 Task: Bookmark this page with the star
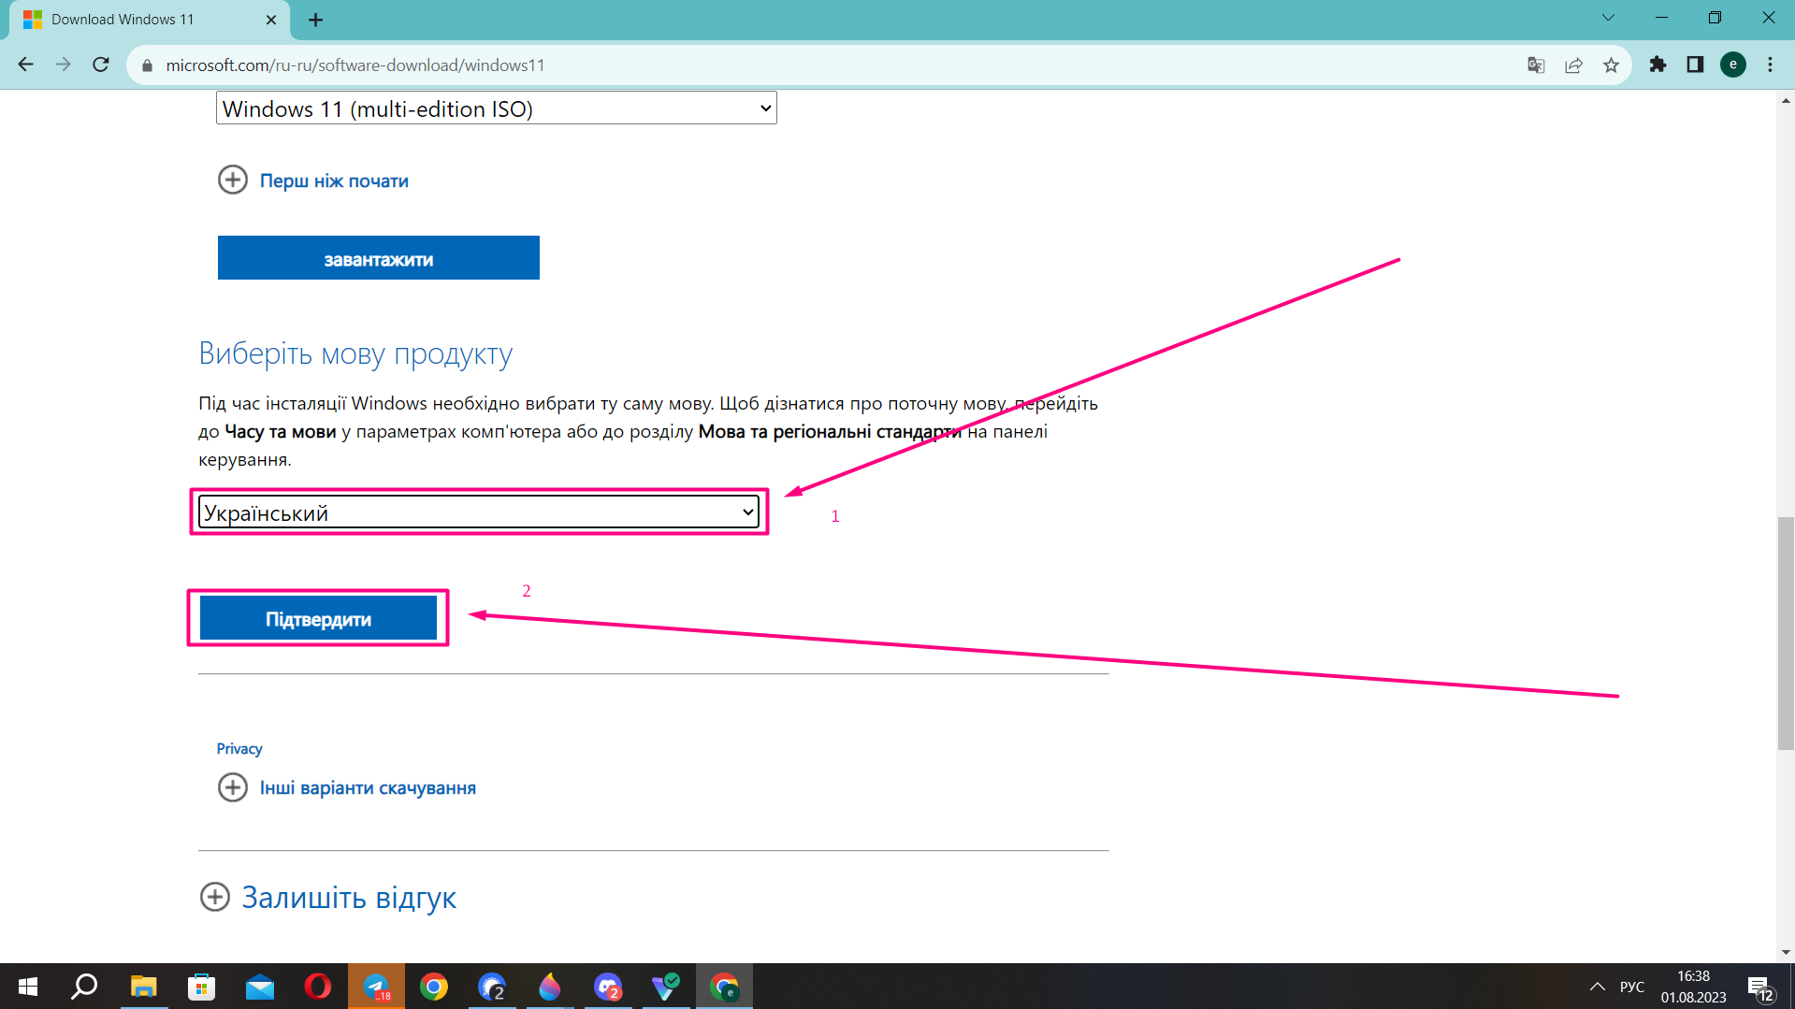tap(1611, 65)
